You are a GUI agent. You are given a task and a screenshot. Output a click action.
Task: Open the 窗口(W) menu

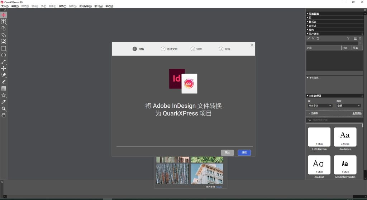[99, 6]
